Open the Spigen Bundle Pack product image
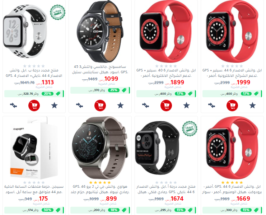This screenshot has width=266, height=215. 34,148
